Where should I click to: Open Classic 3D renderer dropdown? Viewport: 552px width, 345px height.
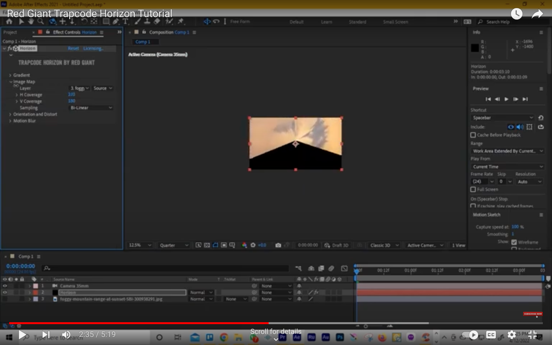(x=384, y=245)
